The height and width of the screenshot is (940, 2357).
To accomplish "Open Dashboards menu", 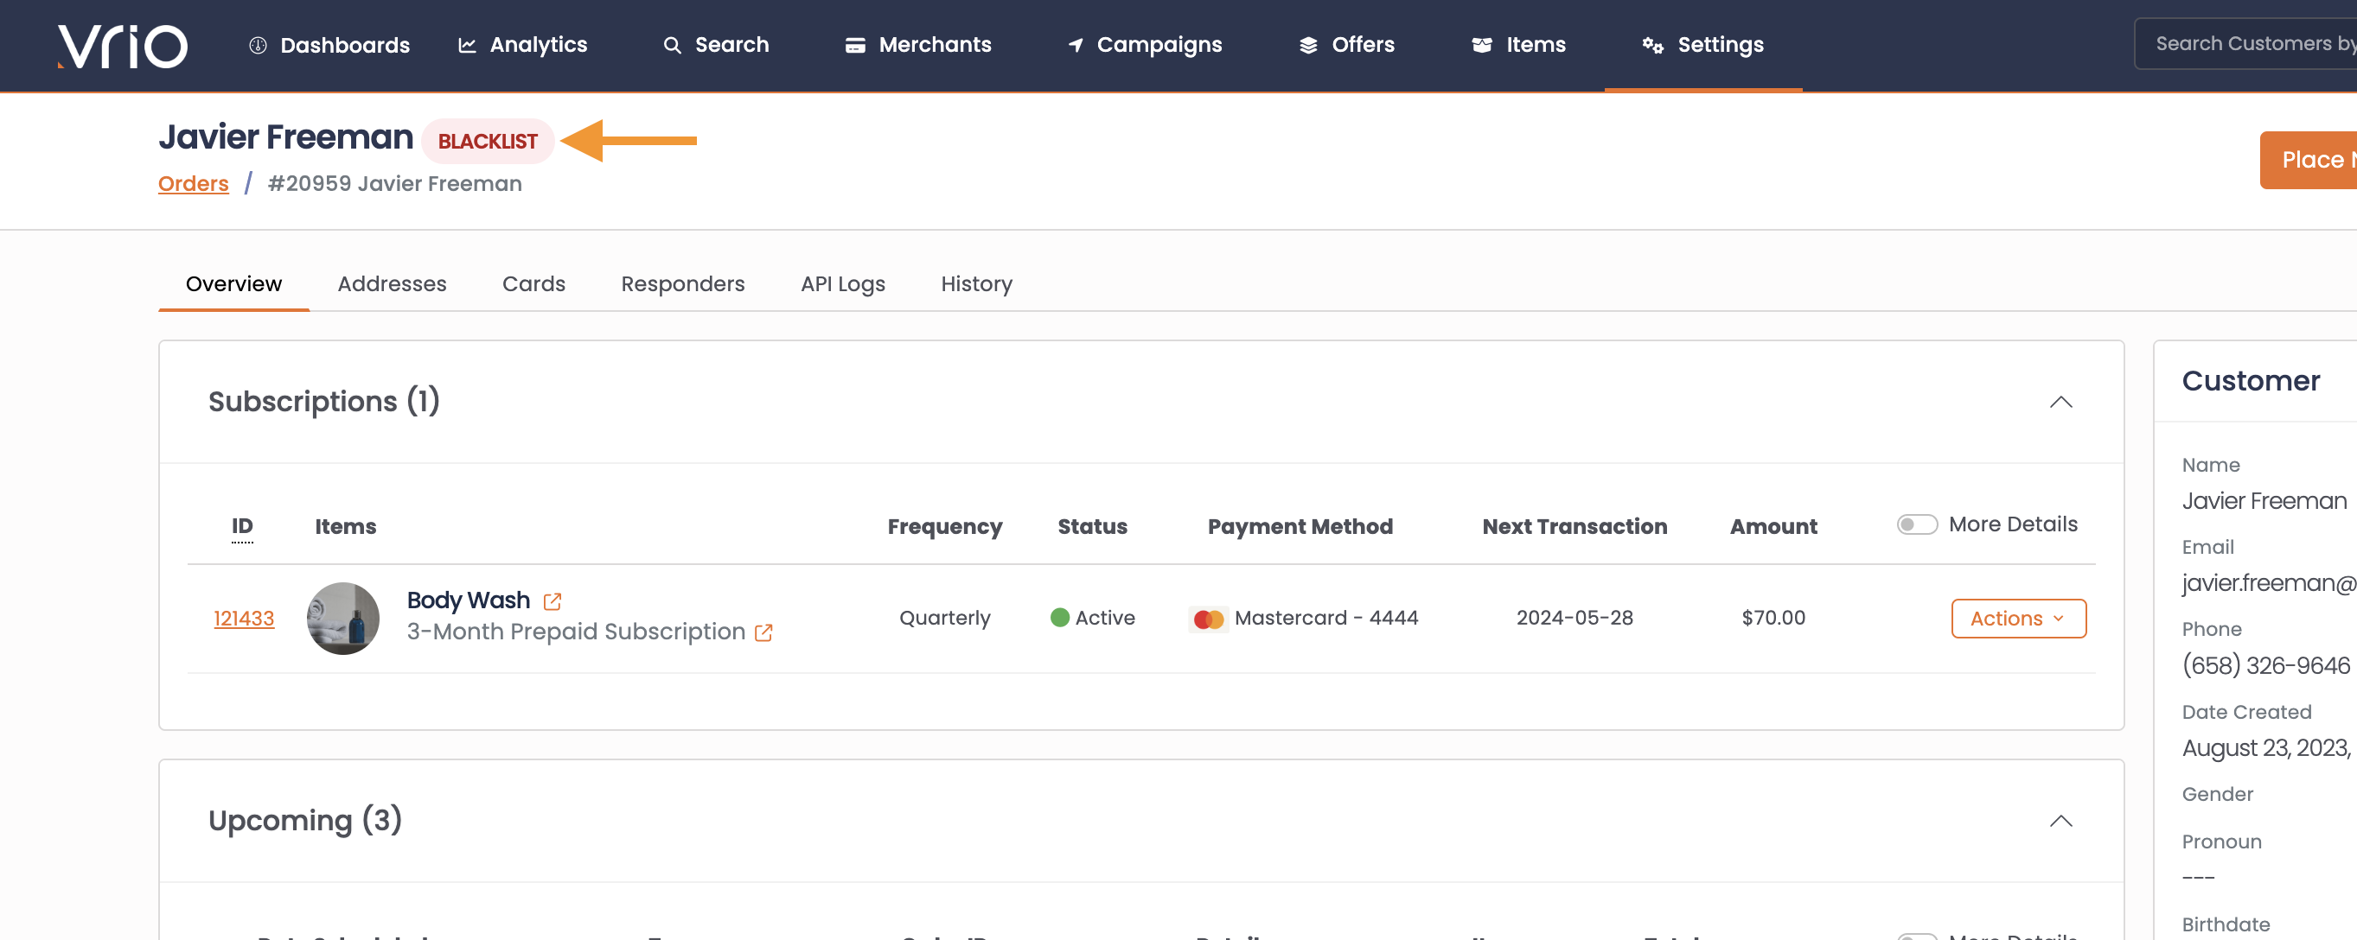I will point(329,45).
